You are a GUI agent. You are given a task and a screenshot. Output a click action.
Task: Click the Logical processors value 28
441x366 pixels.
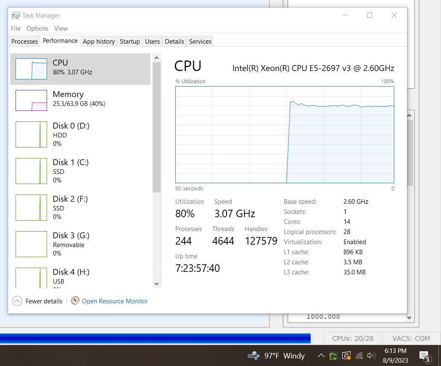click(347, 232)
